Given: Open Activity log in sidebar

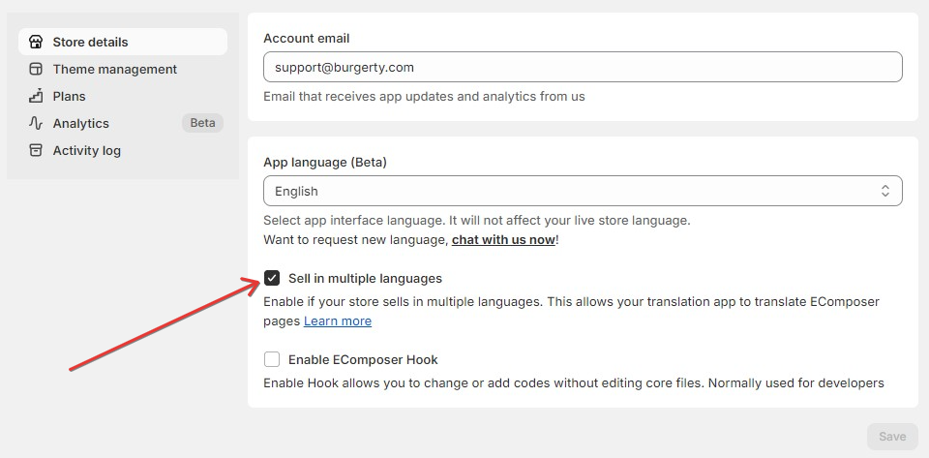Looking at the screenshot, I should click(86, 150).
